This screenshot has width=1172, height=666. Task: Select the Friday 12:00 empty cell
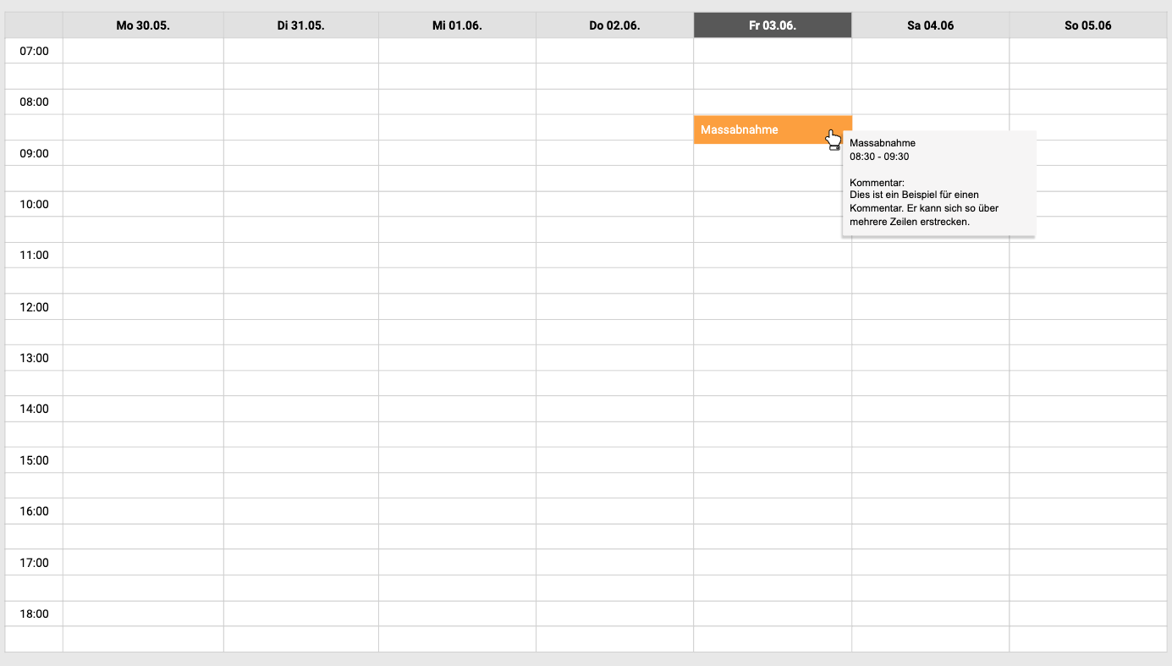[773, 307]
